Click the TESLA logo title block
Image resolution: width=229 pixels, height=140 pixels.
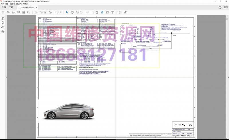tap(183, 125)
